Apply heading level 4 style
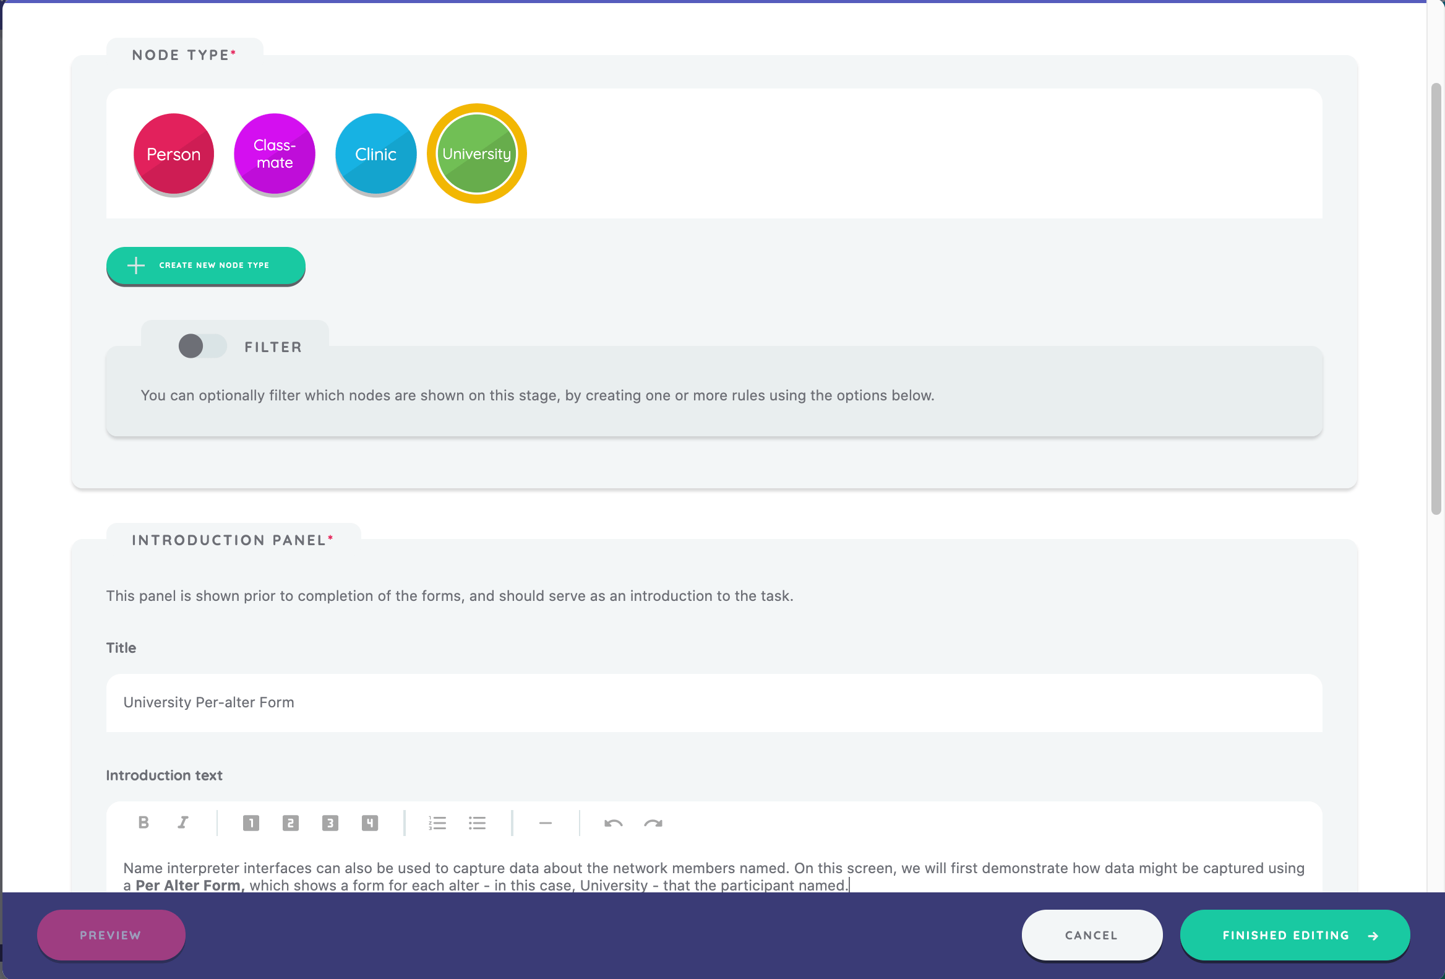 [x=370, y=823]
